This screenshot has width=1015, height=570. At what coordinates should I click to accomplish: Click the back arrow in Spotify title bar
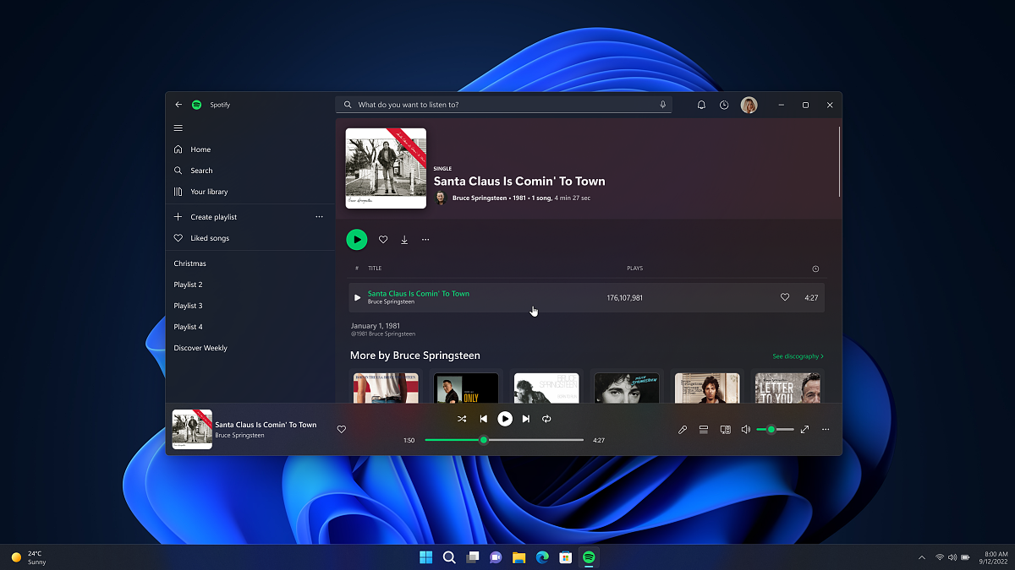point(178,105)
